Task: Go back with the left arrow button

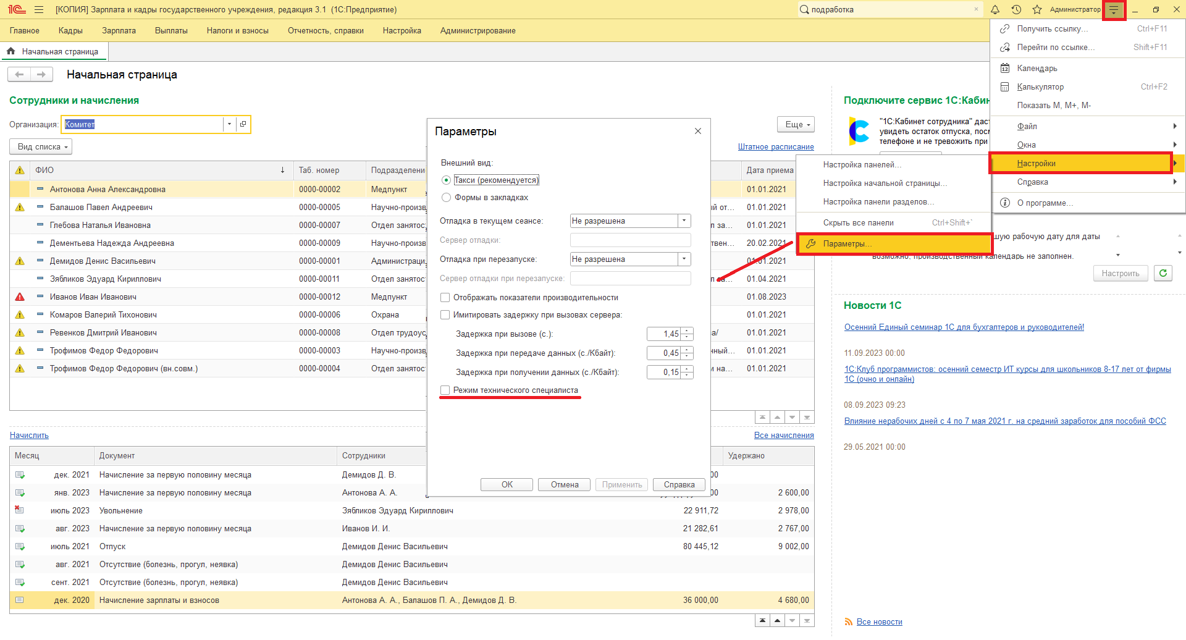Action: 19,75
